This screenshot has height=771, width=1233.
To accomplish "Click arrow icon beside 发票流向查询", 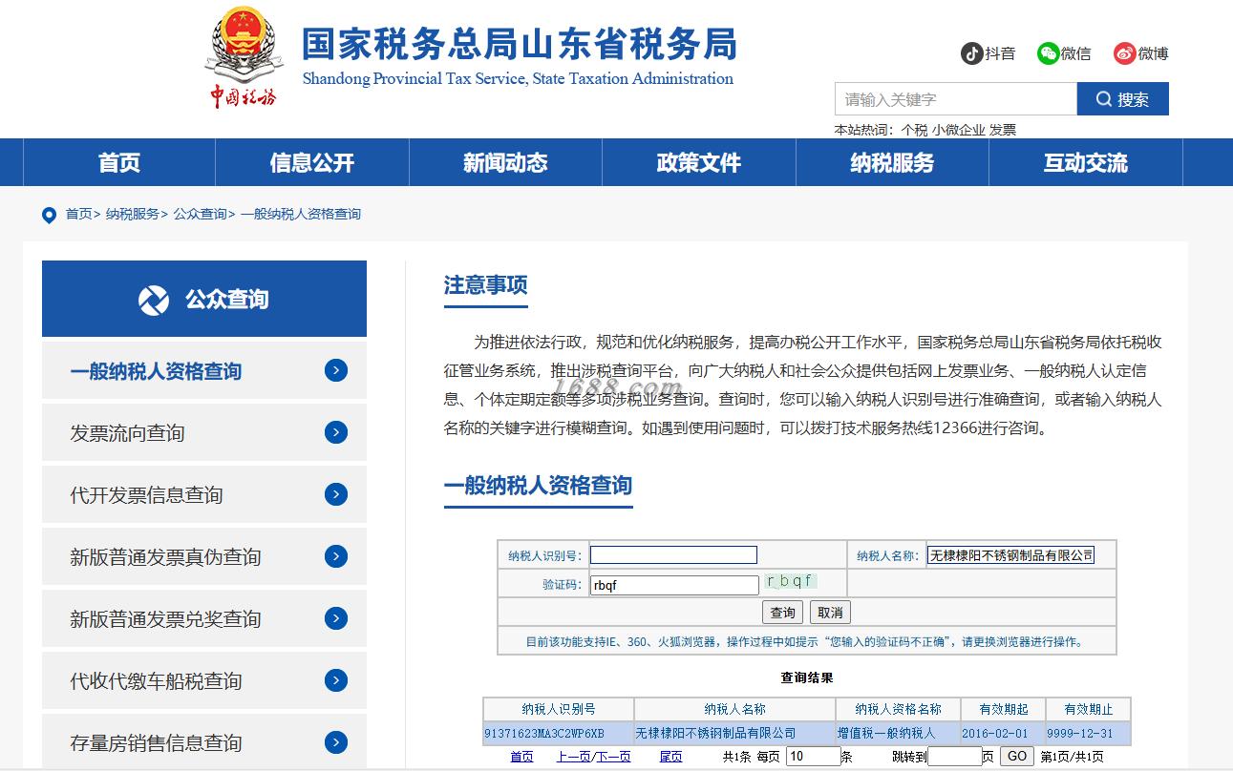I will [x=336, y=432].
